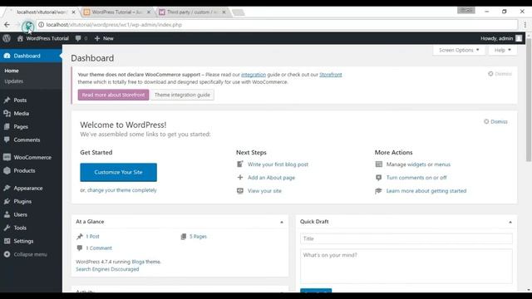Image resolution: width=532 pixels, height=299 pixels.
Task: Open a new browser tab
Action: point(239,12)
